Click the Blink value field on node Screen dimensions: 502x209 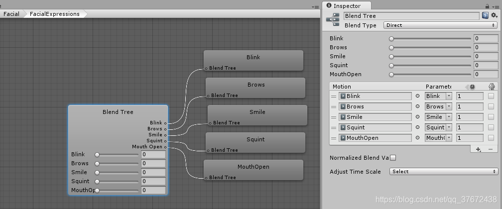153,154
